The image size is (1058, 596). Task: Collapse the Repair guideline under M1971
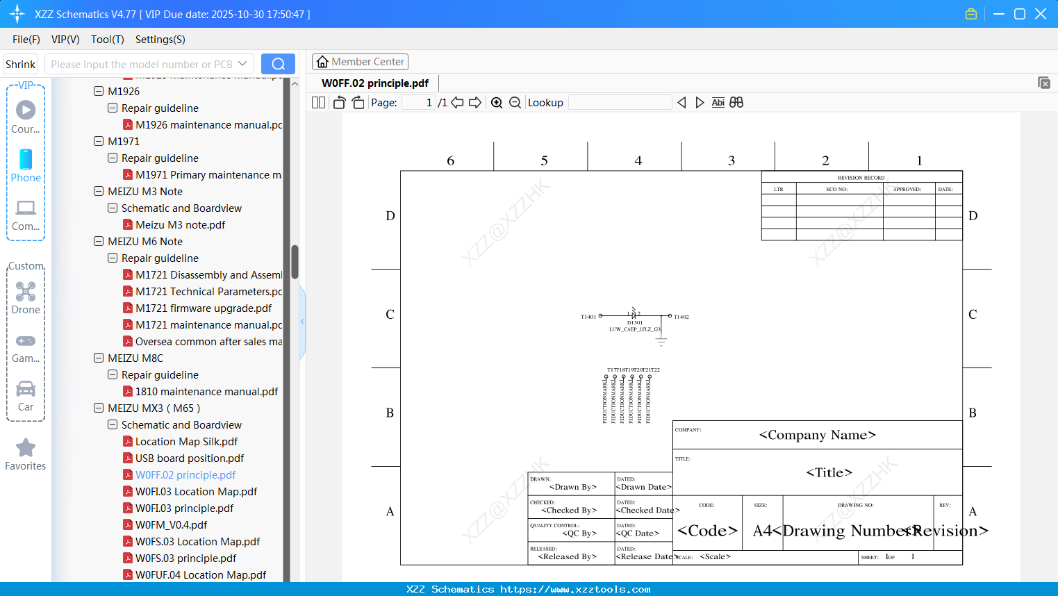(x=113, y=158)
